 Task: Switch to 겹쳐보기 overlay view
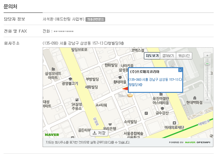[168, 56]
